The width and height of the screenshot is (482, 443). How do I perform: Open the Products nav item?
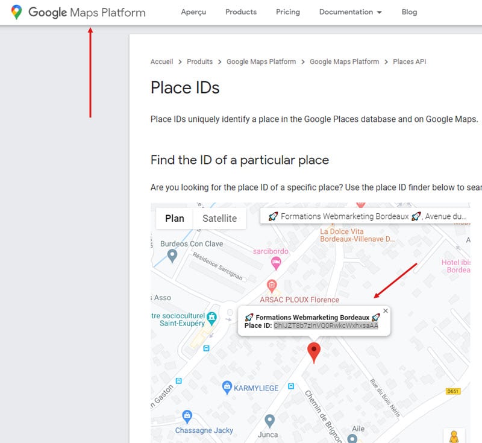[x=241, y=12]
